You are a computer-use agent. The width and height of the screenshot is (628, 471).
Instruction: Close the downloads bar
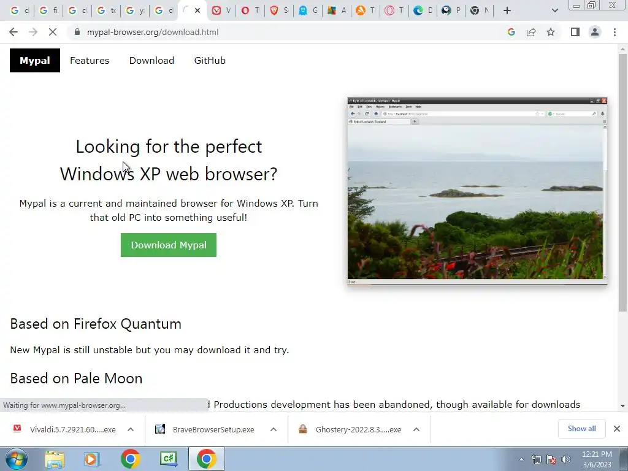[617, 429]
